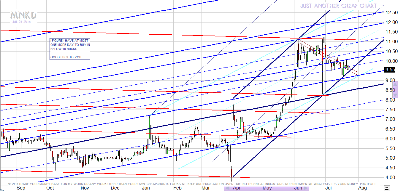Click the 12.50 price axis label
398x191 pixels.
coord(391,12)
